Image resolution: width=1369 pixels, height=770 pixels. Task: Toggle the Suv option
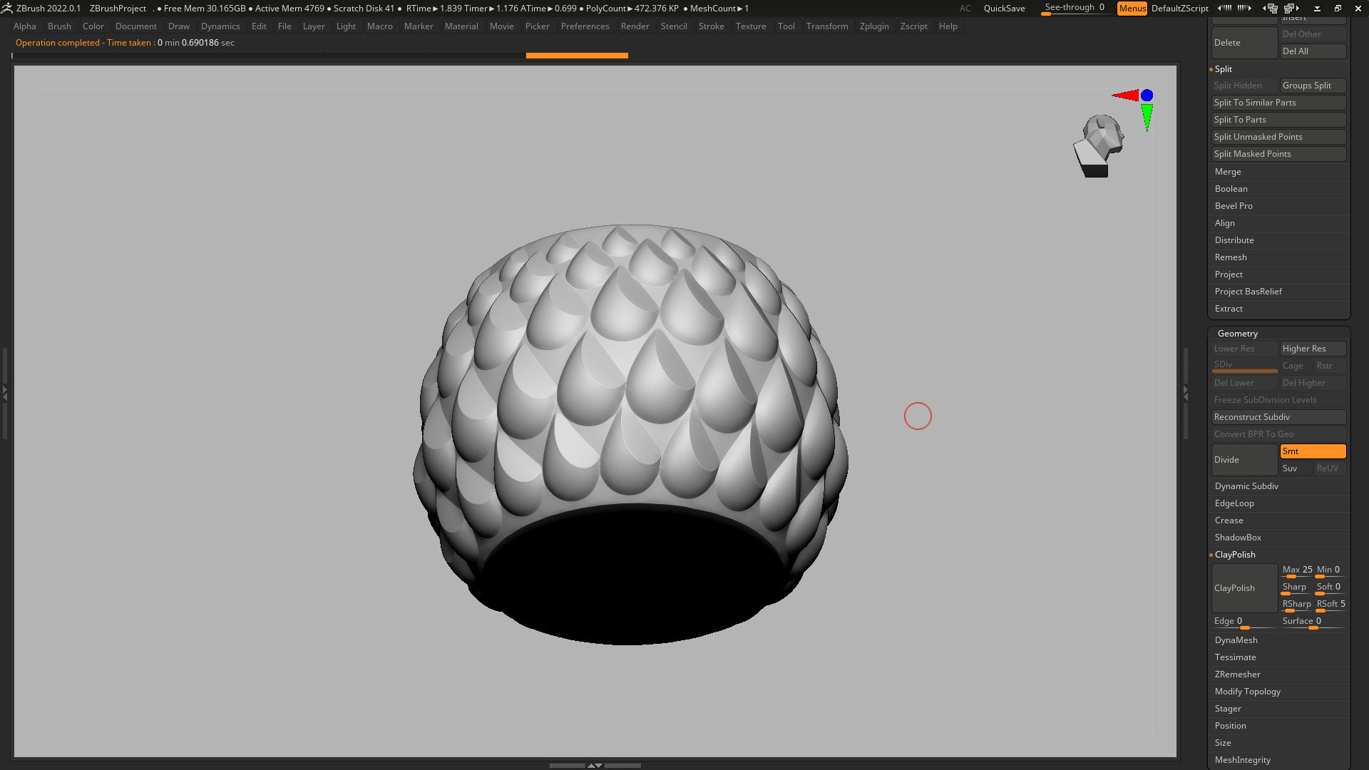[x=1296, y=468]
